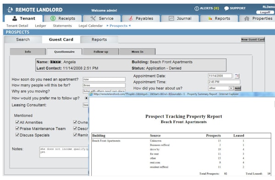275x180 pixels.
Task: Switch to Info sub-tab
Action: (27, 52)
